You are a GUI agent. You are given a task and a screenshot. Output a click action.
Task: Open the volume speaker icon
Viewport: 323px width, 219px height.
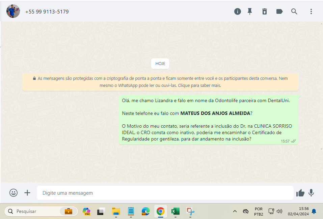click(x=279, y=211)
